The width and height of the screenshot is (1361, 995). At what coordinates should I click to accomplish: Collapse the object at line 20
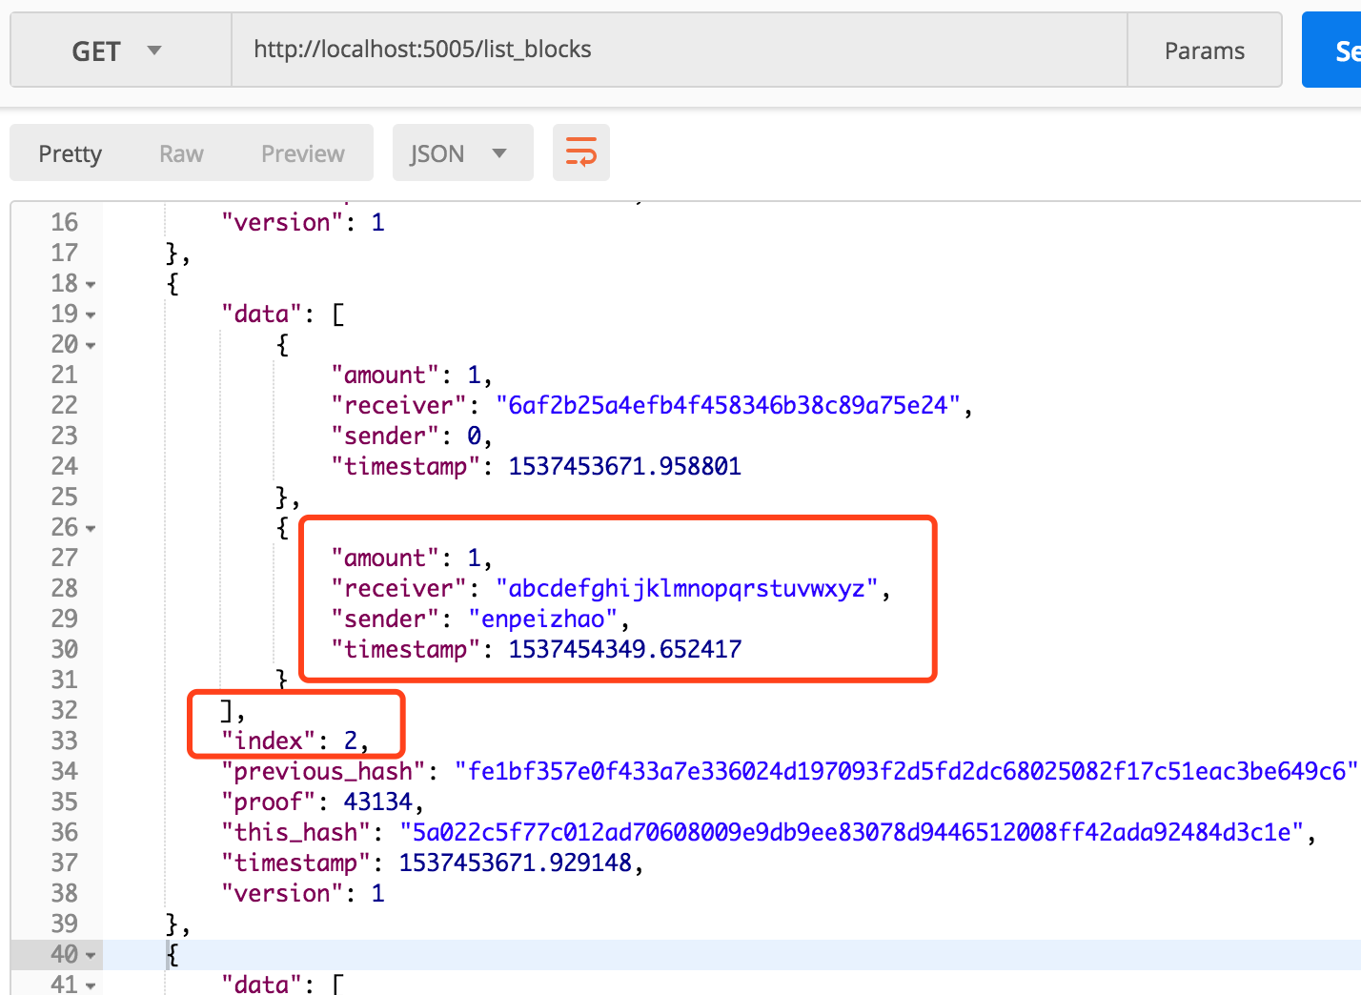[91, 345]
